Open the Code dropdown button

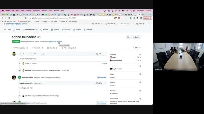(x=136, y=37)
